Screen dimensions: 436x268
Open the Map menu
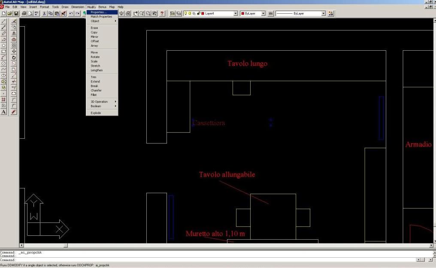112,7
